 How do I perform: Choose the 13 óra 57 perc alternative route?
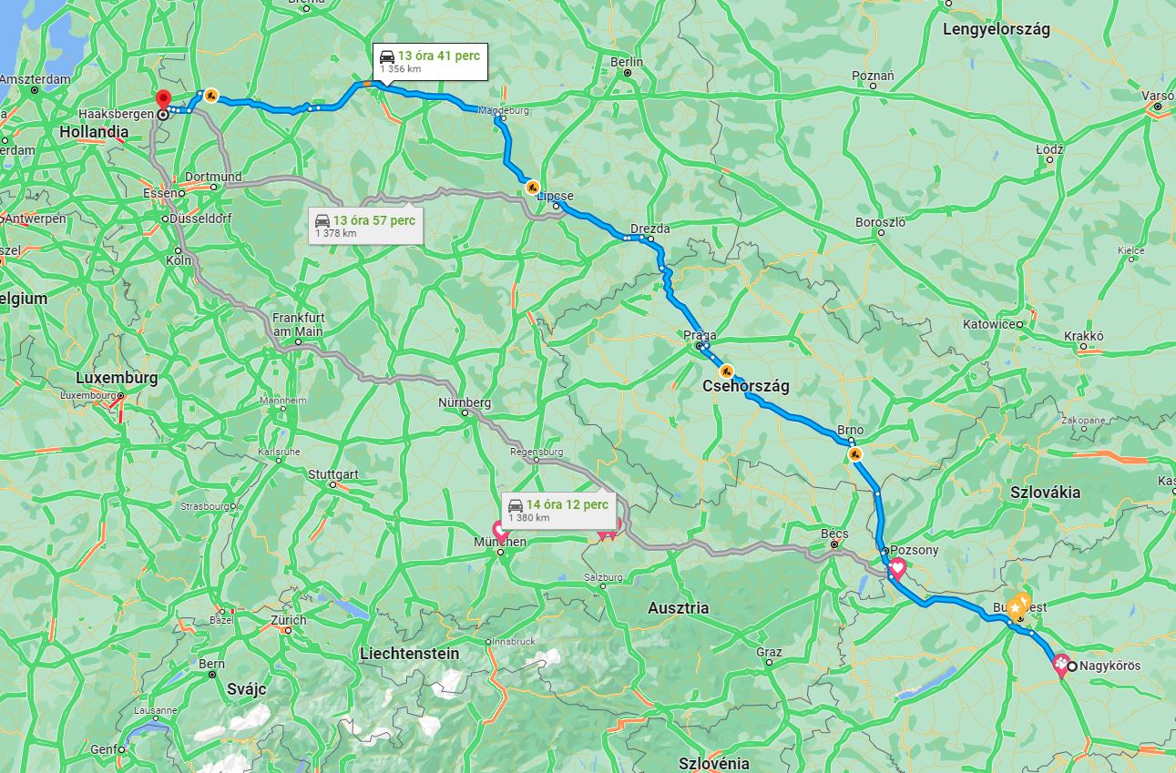[365, 226]
